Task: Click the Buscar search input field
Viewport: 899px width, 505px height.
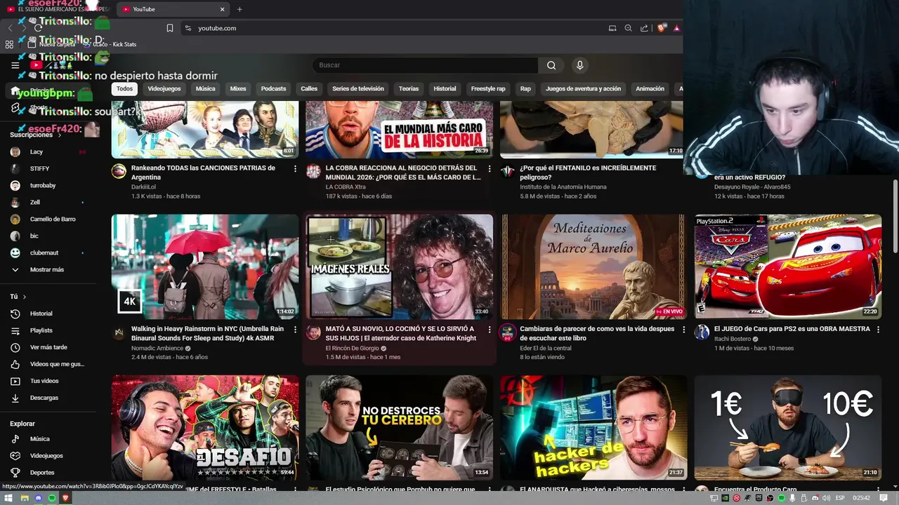Action: 425,65
